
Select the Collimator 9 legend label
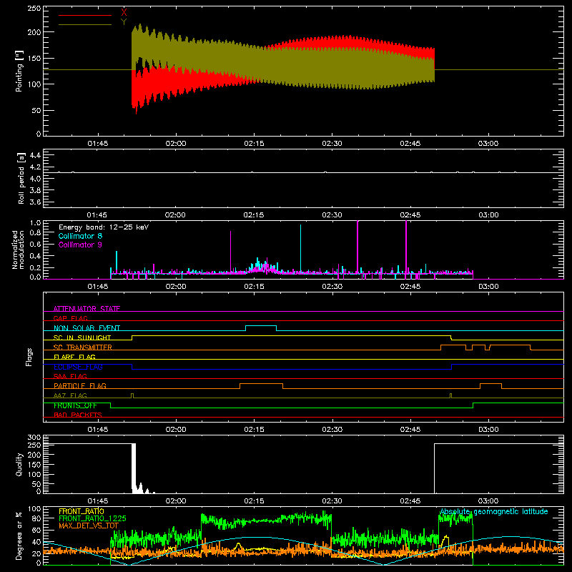[80, 245]
